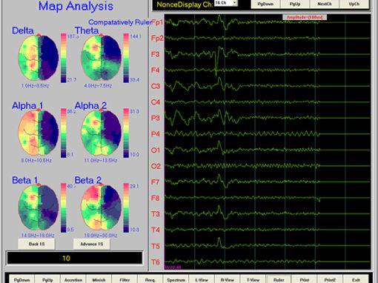Open the NonceDisplay Ch channel count dropdown
The width and height of the screenshot is (378, 283).
(226, 3)
